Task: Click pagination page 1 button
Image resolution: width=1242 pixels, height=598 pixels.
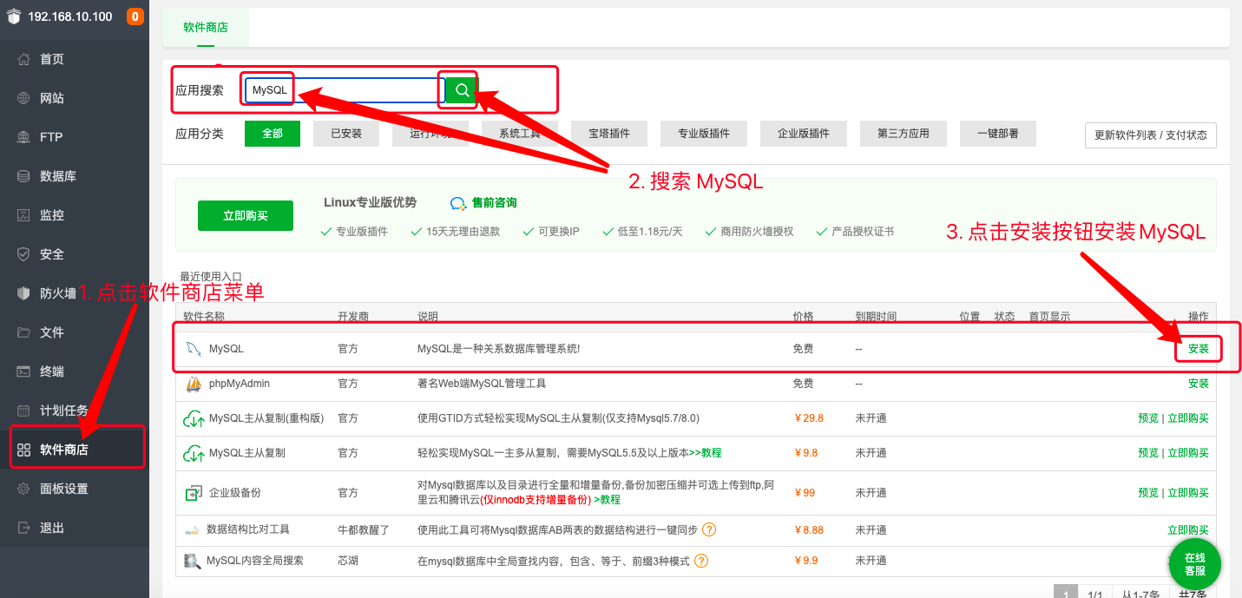Action: pos(1066,595)
